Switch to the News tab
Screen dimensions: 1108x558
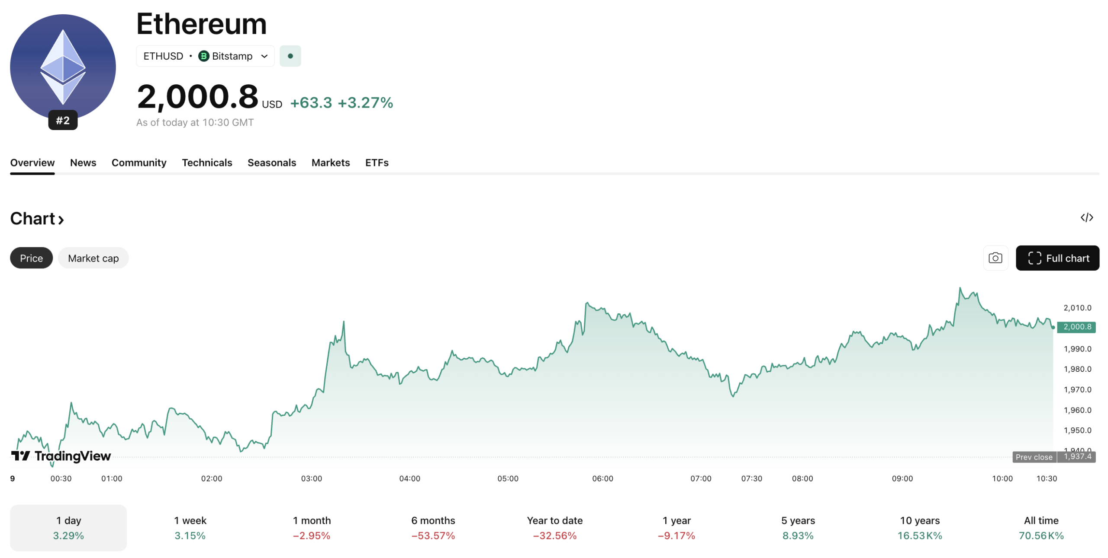(x=83, y=163)
